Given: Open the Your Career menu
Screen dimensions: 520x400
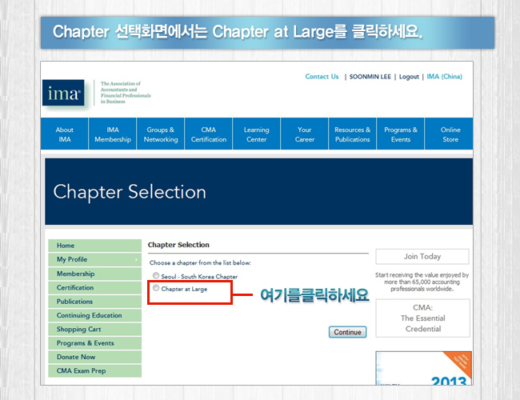Looking at the screenshot, I should [305, 134].
